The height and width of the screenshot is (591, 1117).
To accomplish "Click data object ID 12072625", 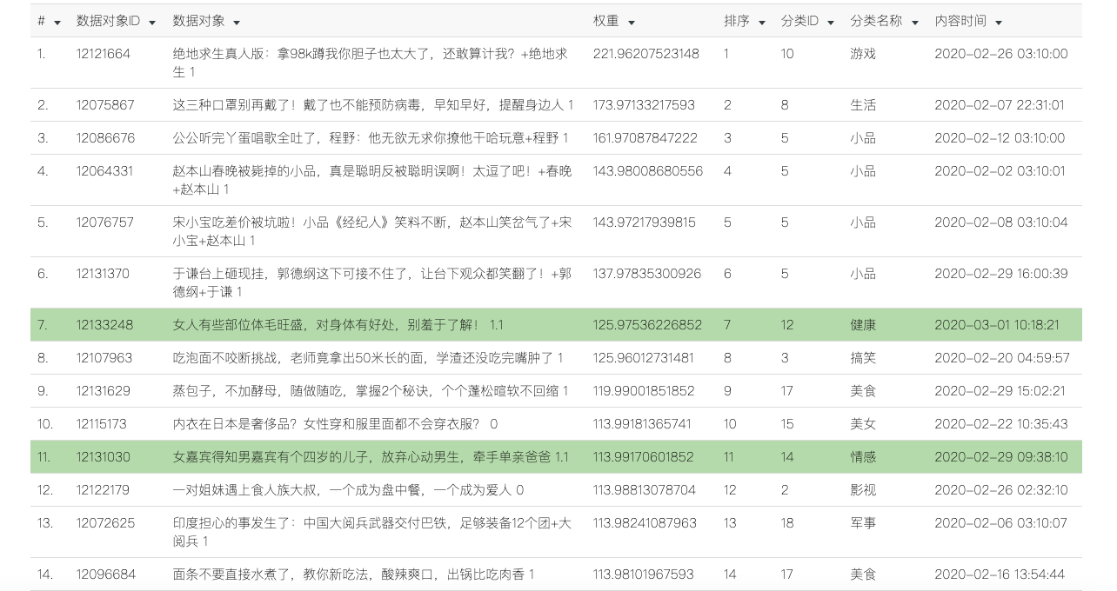I will coord(104,523).
